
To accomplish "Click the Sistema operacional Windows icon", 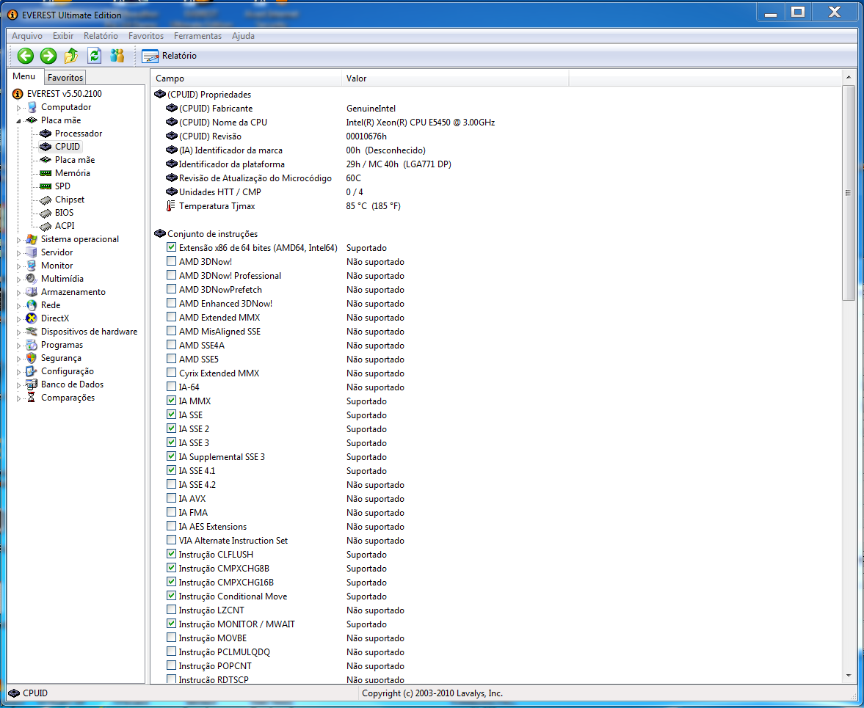I will [x=32, y=239].
